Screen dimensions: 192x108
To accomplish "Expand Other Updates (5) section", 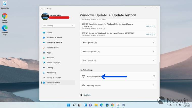I will [x=154, y=60].
